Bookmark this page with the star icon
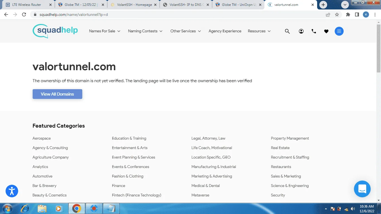Screen dimensions: 381x214 coord(337,14)
